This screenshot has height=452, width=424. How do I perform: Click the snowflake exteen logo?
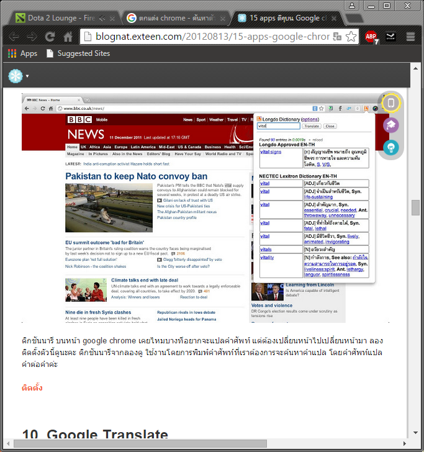click(16, 76)
